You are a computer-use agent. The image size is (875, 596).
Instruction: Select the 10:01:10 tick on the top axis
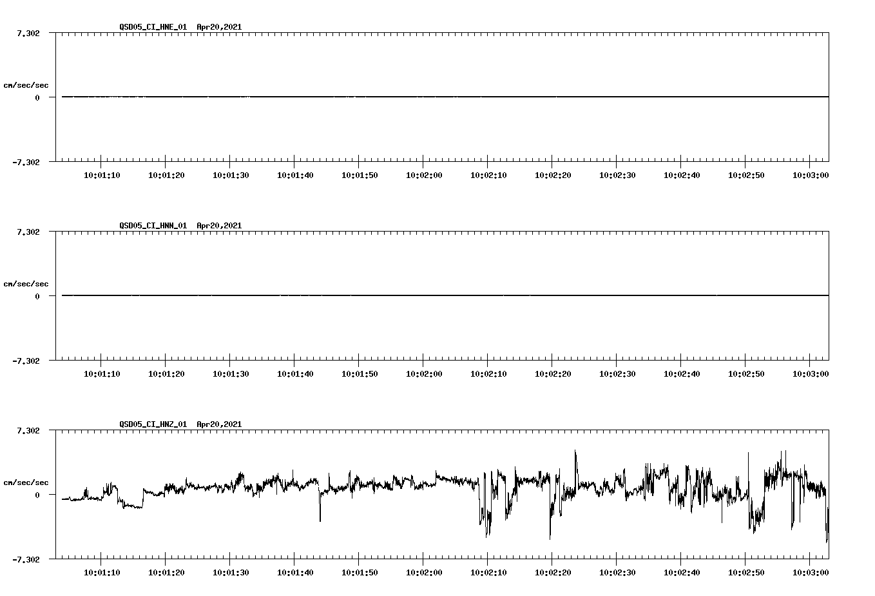(101, 174)
